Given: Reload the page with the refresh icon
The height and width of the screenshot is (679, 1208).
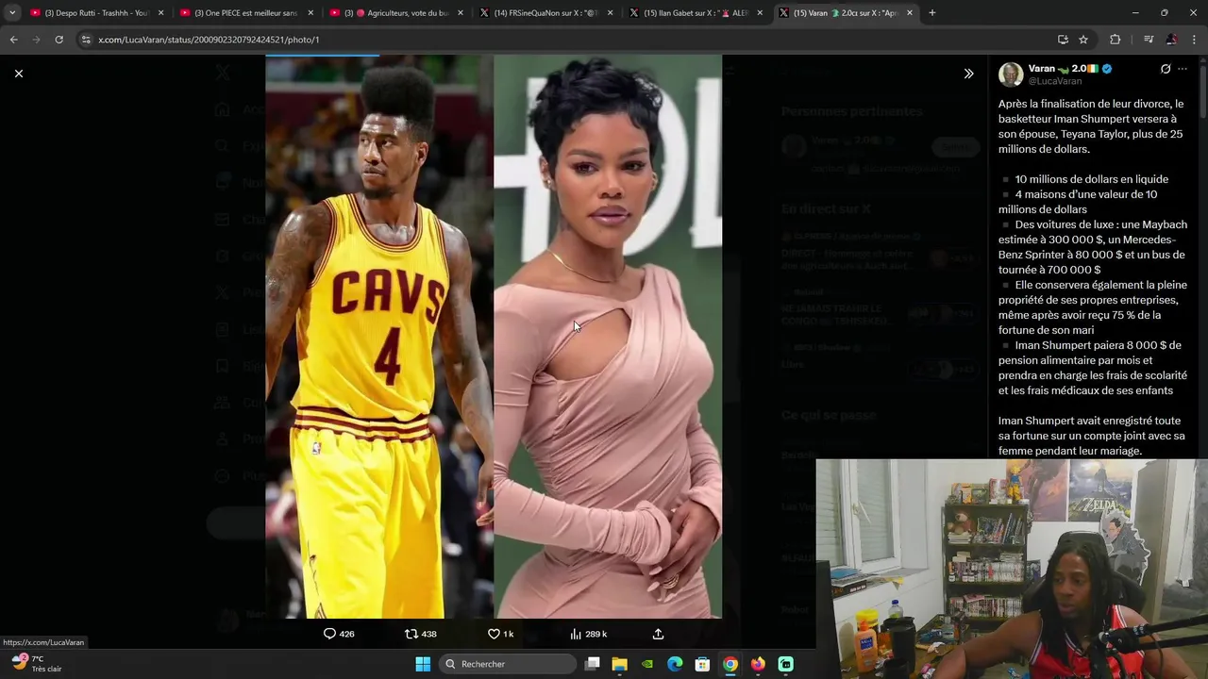Looking at the screenshot, I should pyautogui.click(x=59, y=40).
